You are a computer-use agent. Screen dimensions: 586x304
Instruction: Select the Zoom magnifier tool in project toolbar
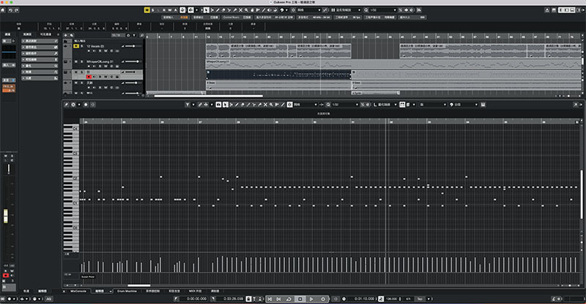click(x=246, y=10)
